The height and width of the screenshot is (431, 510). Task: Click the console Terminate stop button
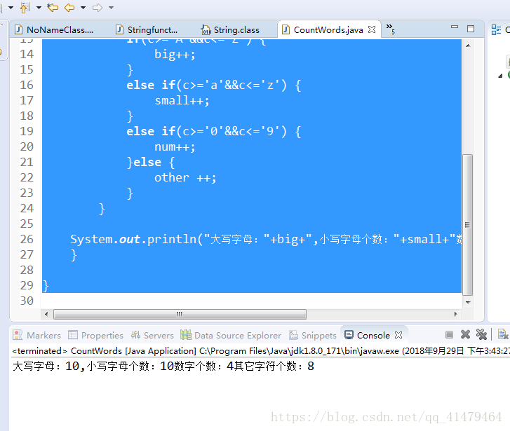coord(449,334)
